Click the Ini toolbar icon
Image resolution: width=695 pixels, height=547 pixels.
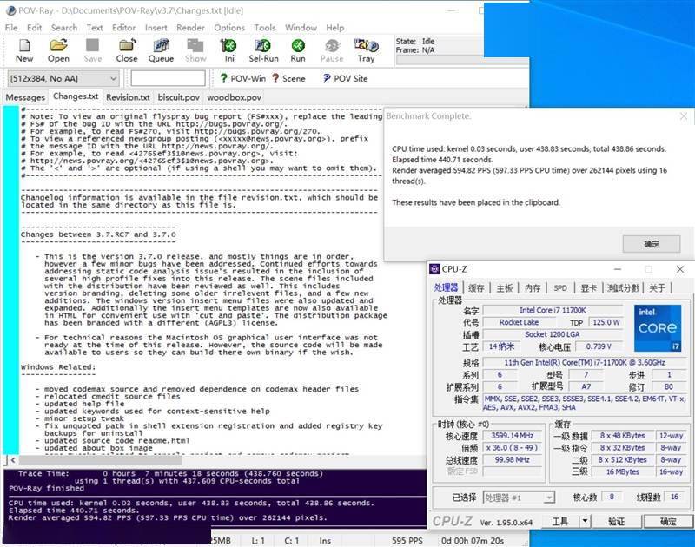click(x=229, y=50)
